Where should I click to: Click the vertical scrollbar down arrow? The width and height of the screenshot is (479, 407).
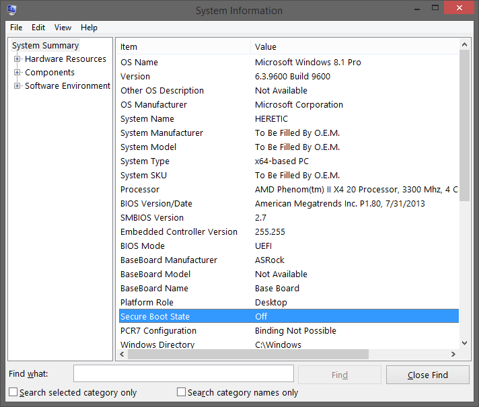[x=464, y=343]
